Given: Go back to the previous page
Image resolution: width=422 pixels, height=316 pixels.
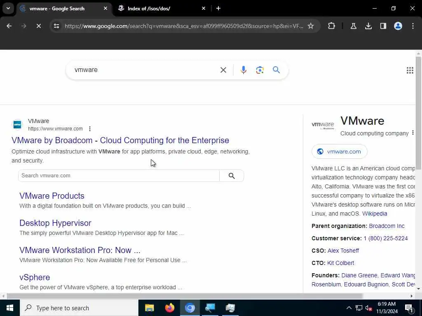Looking at the screenshot, I should click(9, 26).
